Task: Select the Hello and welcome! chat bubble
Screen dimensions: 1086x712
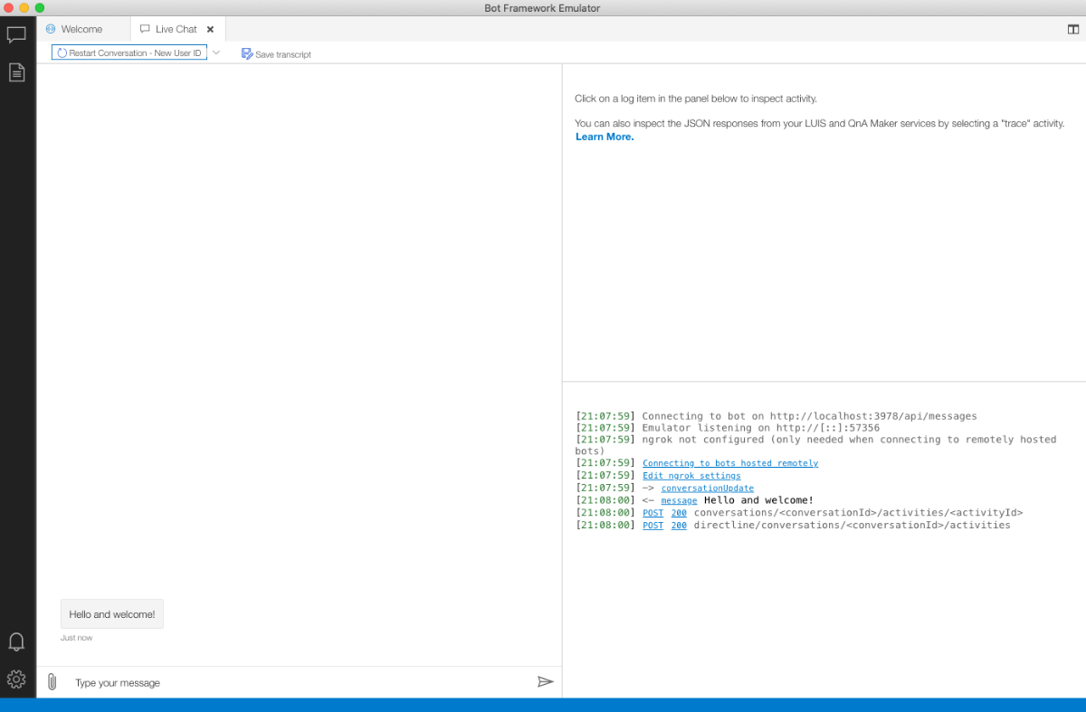Action: [112, 614]
